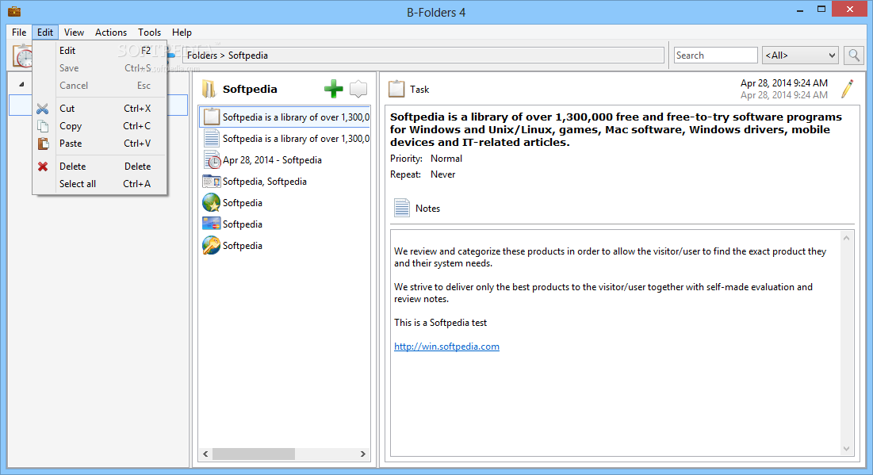Open the <All> search filter dropdown
Image resolution: width=873 pixels, height=475 pixels.
pyautogui.click(x=800, y=56)
